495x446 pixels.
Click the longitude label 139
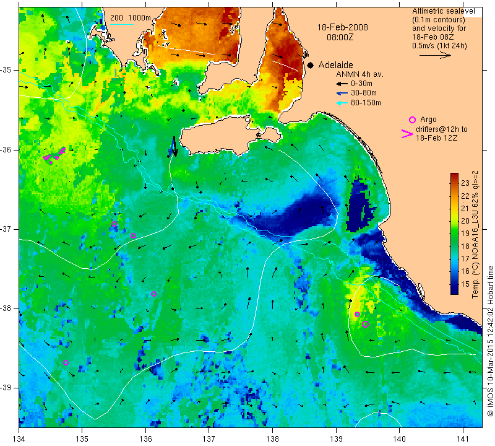point(336,439)
